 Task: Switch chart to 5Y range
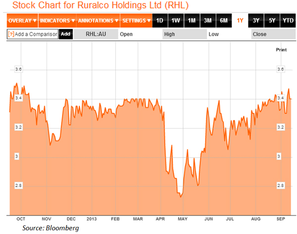pos(272,21)
